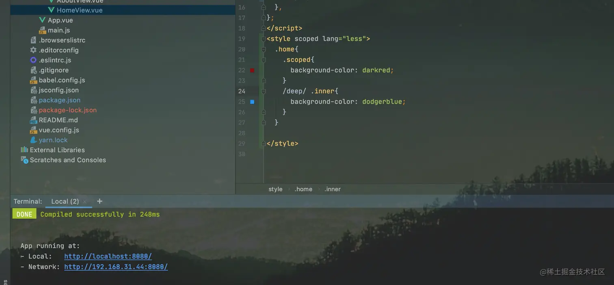Image resolution: width=614 pixels, height=285 pixels.
Task: Click git icon beside .gitignore
Action: click(x=34, y=70)
